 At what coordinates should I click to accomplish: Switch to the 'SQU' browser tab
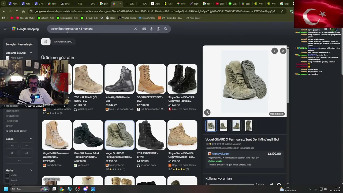pos(130,4)
